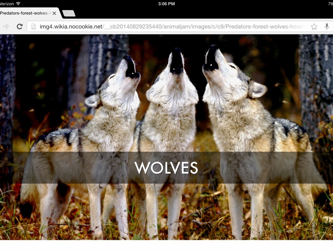The image size is (333, 250).
Task: Tap the Wi-Fi status icon
Action: 18,4
